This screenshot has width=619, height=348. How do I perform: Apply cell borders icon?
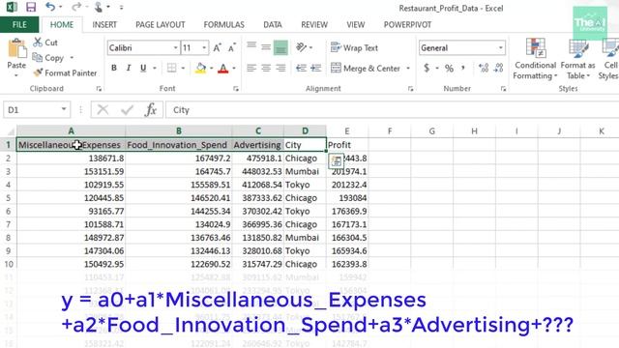pyautogui.click(x=172, y=68)
